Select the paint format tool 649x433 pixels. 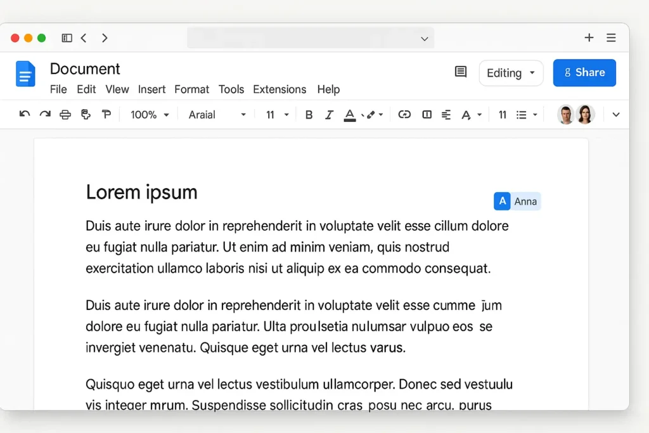(x=106, y=115)
